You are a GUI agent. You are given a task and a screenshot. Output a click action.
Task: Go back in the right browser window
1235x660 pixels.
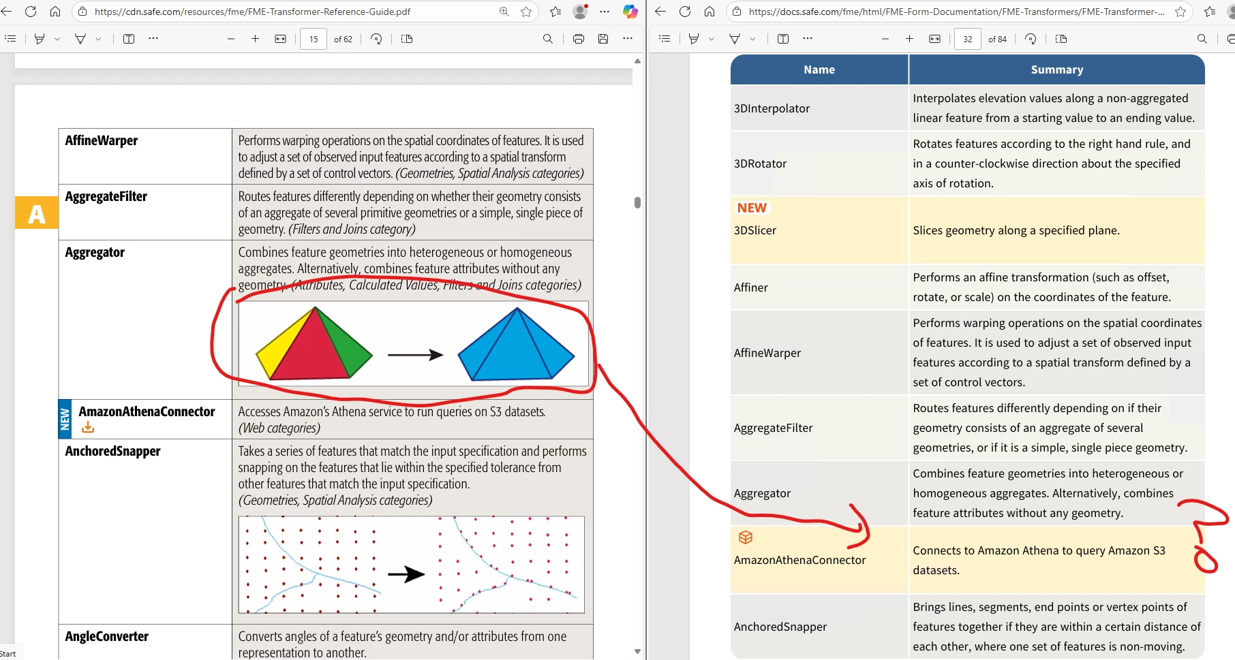[x=660, y=12]
